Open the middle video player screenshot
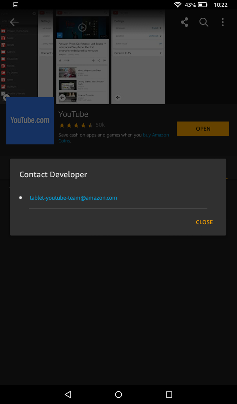Screen dimensions: 237x404 pyautogui.click(x=82, y=57)
